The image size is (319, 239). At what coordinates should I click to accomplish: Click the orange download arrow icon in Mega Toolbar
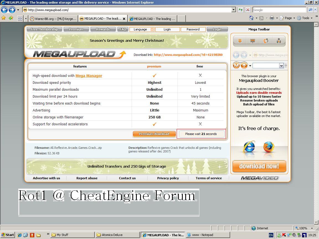pos(240,41)
